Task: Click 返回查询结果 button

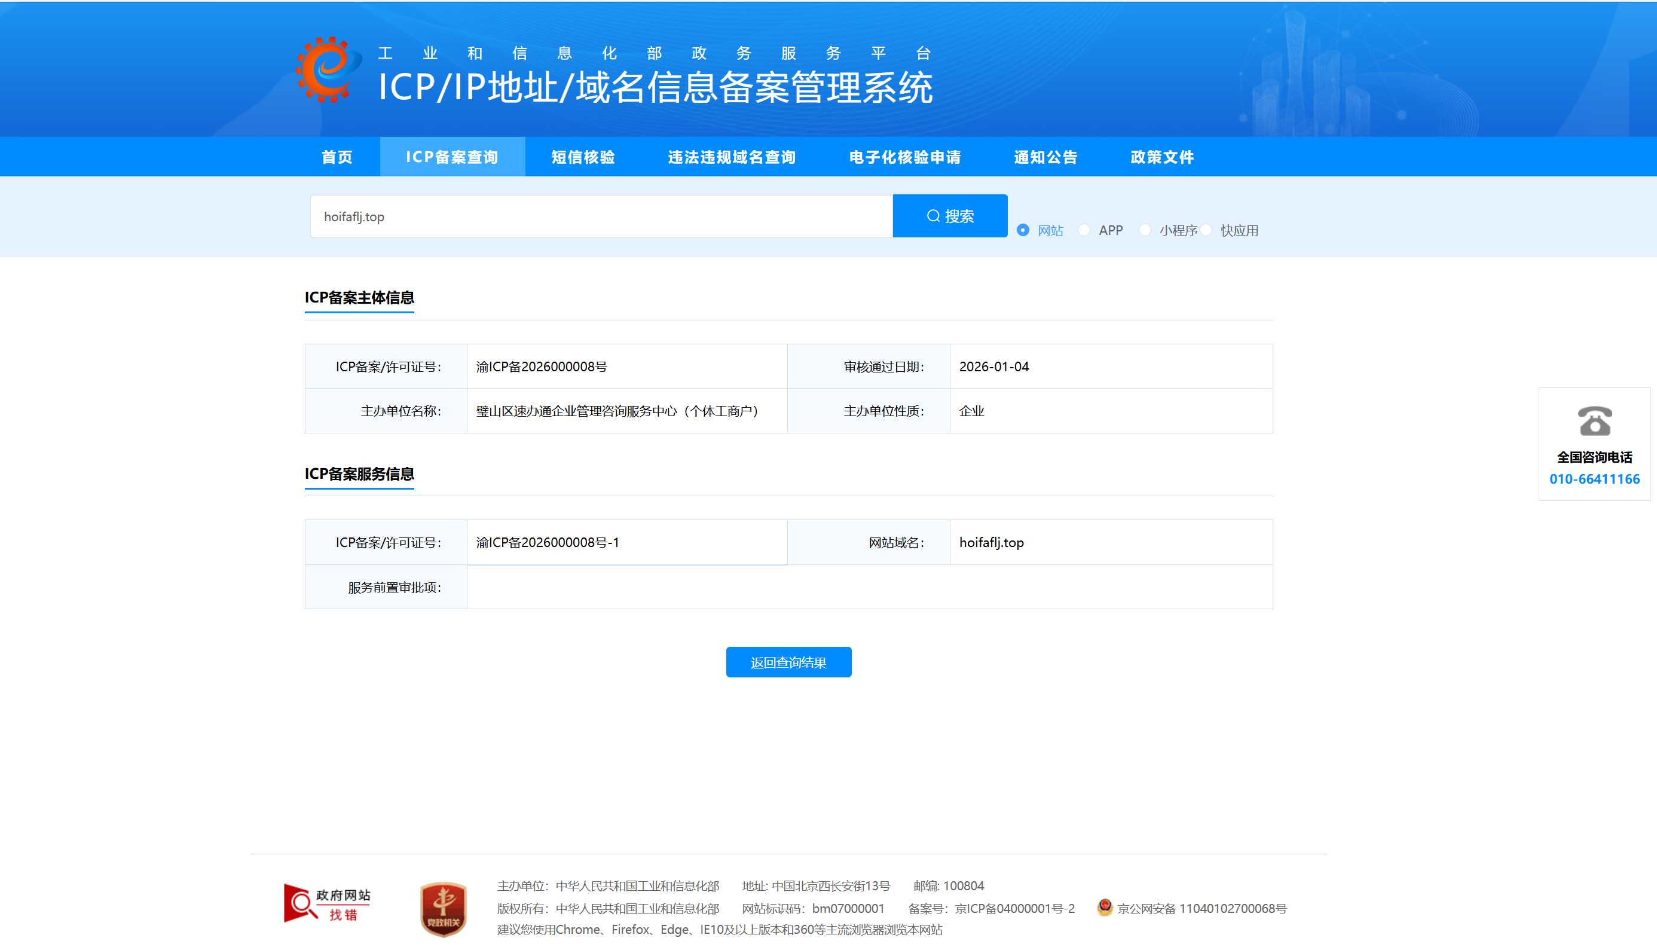Action: 788,662
